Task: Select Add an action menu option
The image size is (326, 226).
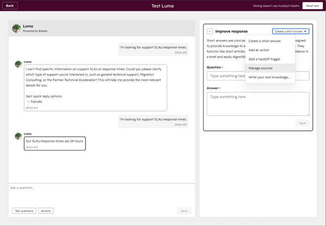Action: (x=270, y=50)
